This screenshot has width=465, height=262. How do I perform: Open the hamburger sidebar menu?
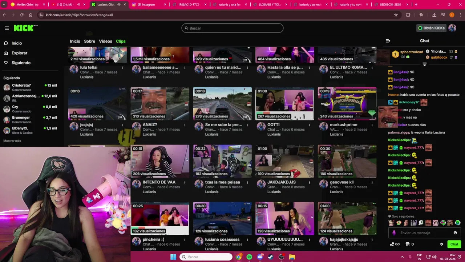pos(7,28)
